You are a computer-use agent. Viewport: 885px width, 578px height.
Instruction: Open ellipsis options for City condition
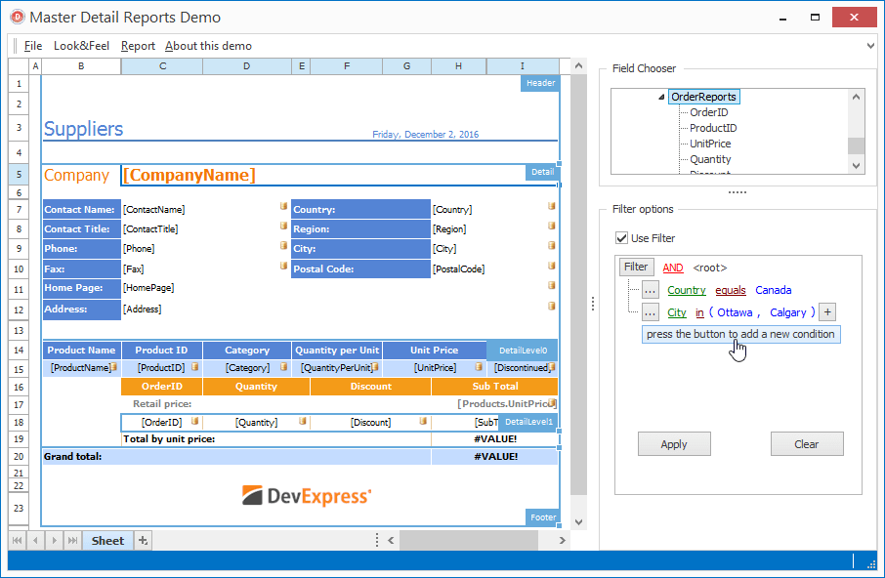pos(651,312)
